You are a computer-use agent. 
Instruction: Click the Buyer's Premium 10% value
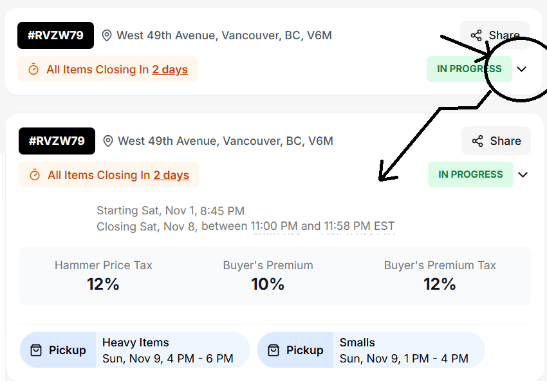(x=268, y=284)
